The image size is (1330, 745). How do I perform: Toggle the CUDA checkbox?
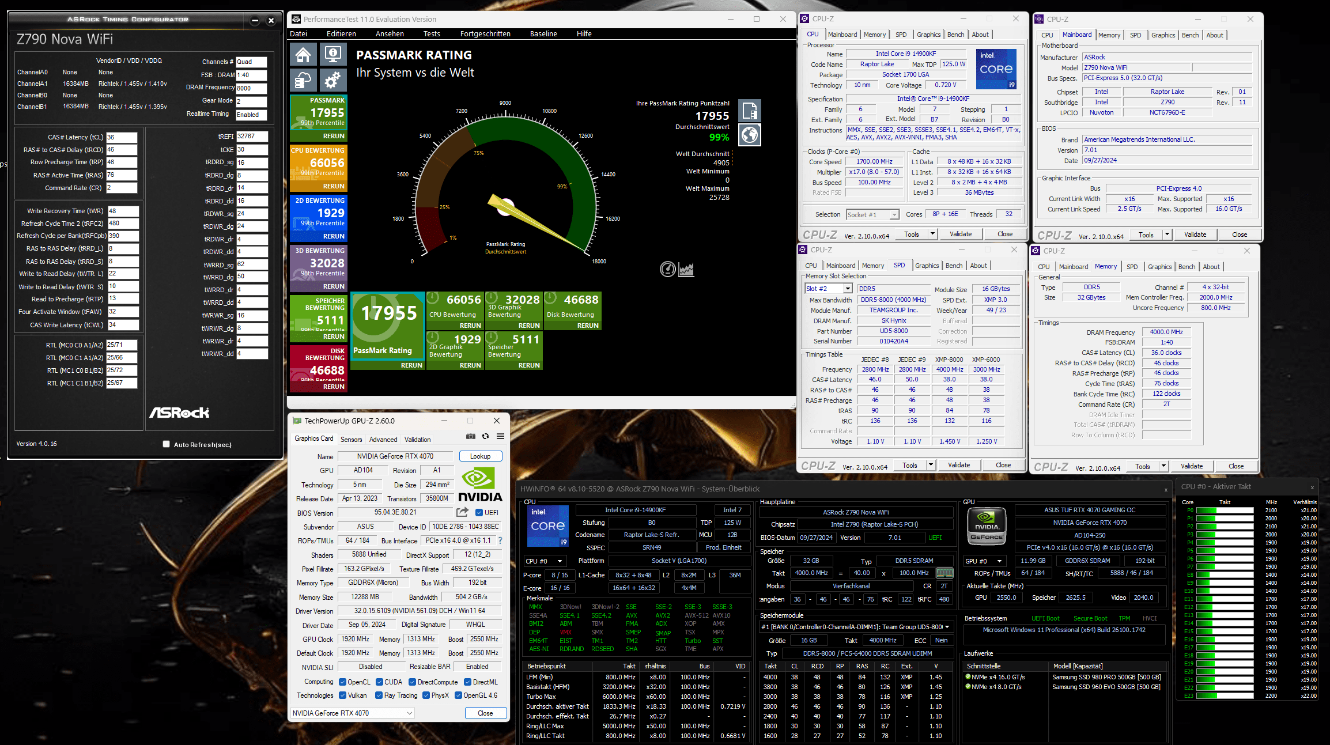coord(379,682)
